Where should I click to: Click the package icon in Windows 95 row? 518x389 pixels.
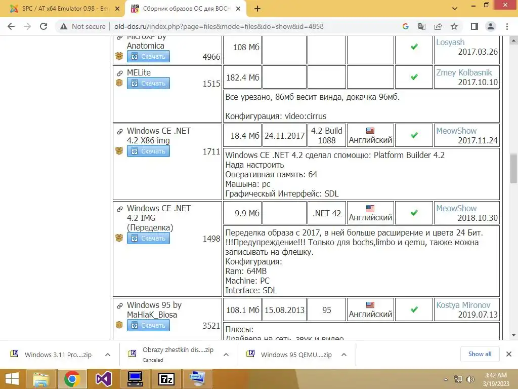click(x=119, y=325)
